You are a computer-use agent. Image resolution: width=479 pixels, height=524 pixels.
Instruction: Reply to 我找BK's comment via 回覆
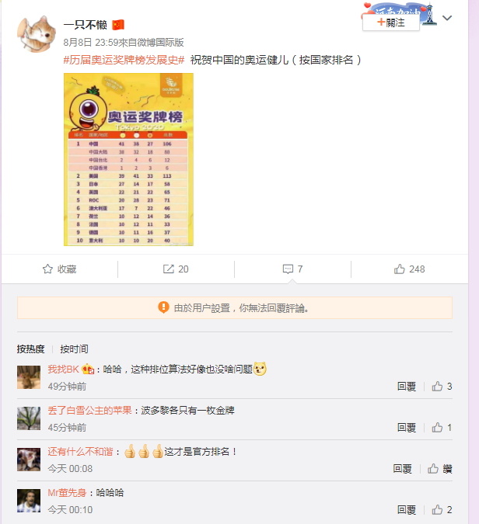click(407, 387)
